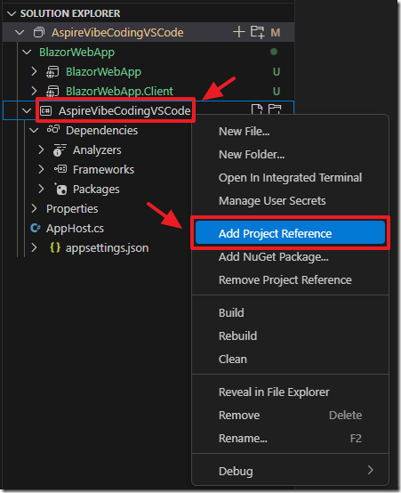401x493 pixels.
Task: Click the M git status badge on solution
Action: tap(276, 32)
